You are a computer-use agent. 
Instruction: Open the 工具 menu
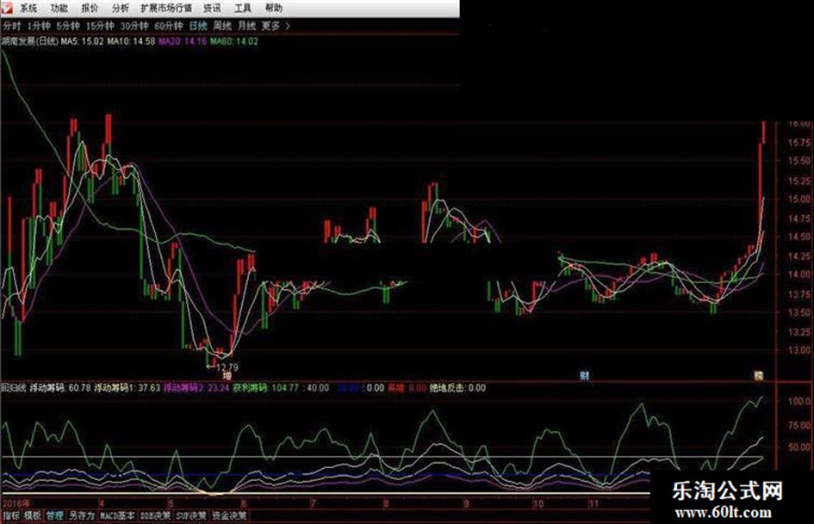[242, 9]
